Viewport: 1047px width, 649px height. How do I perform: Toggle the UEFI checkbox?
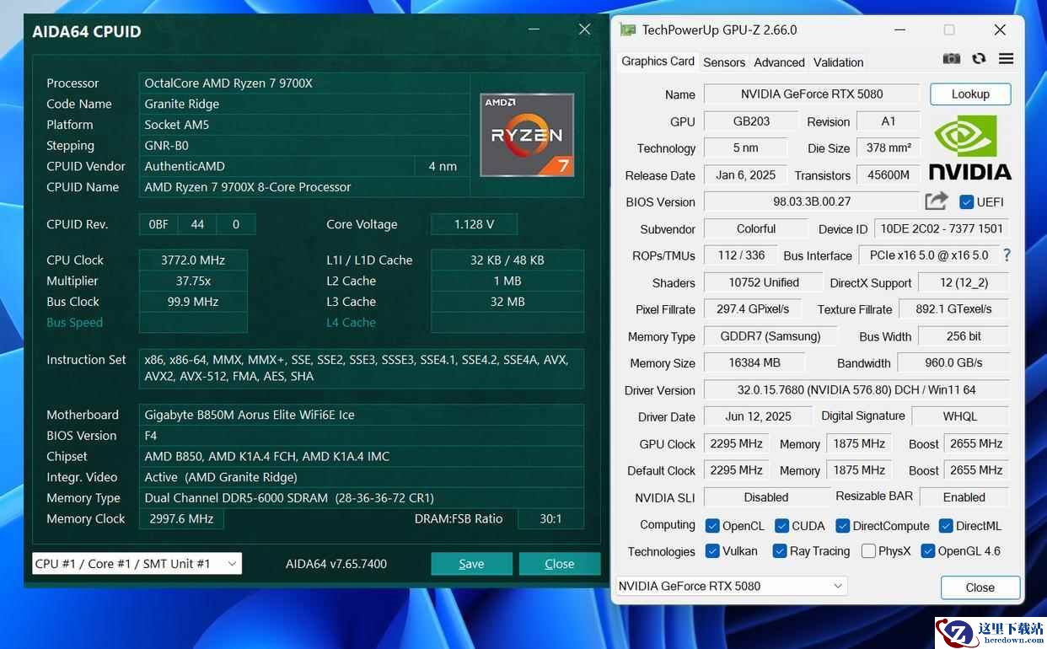[x=966, y=202]
